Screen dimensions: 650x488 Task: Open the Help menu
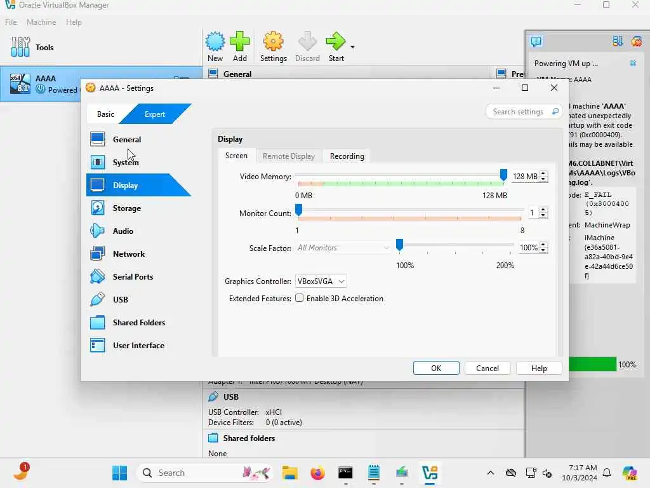pyautogui.click(x=74, y=22)
